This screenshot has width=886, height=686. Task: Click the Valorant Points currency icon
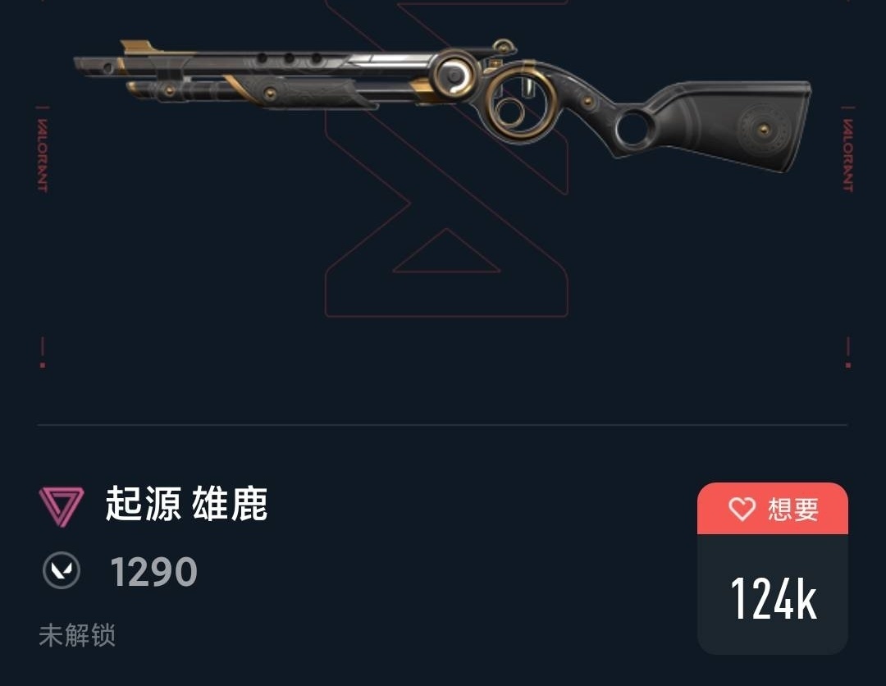pyautogui.click(x=61, y=570)
